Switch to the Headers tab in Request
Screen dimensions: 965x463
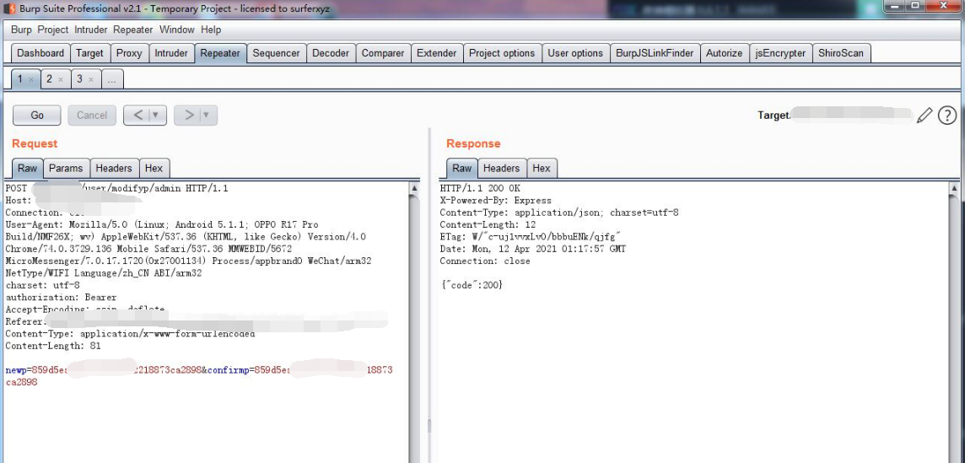pyautogui.click(x=114, y=168)
